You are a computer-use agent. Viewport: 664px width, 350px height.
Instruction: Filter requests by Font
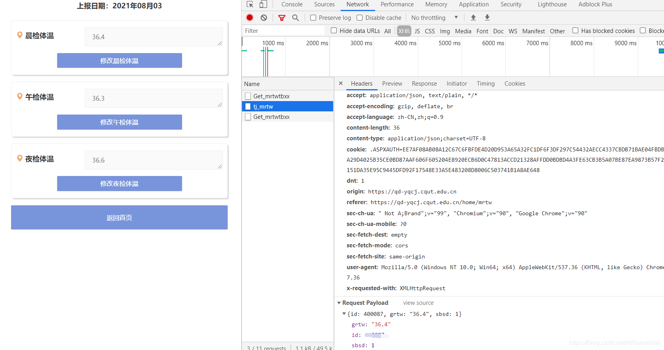[482, 31]
